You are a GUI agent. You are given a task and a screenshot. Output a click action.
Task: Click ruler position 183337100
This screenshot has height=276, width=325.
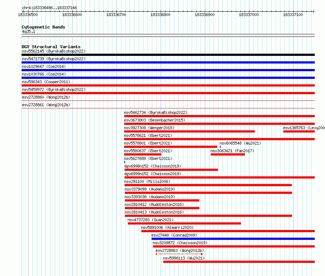click(x=293, y=15)
